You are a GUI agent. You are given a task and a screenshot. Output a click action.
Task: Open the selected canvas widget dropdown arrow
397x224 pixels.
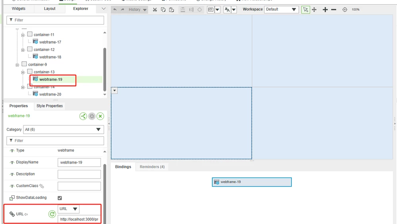(114, 90)
